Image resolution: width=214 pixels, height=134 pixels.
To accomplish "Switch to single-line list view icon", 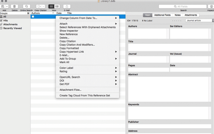I will [51, 6].
